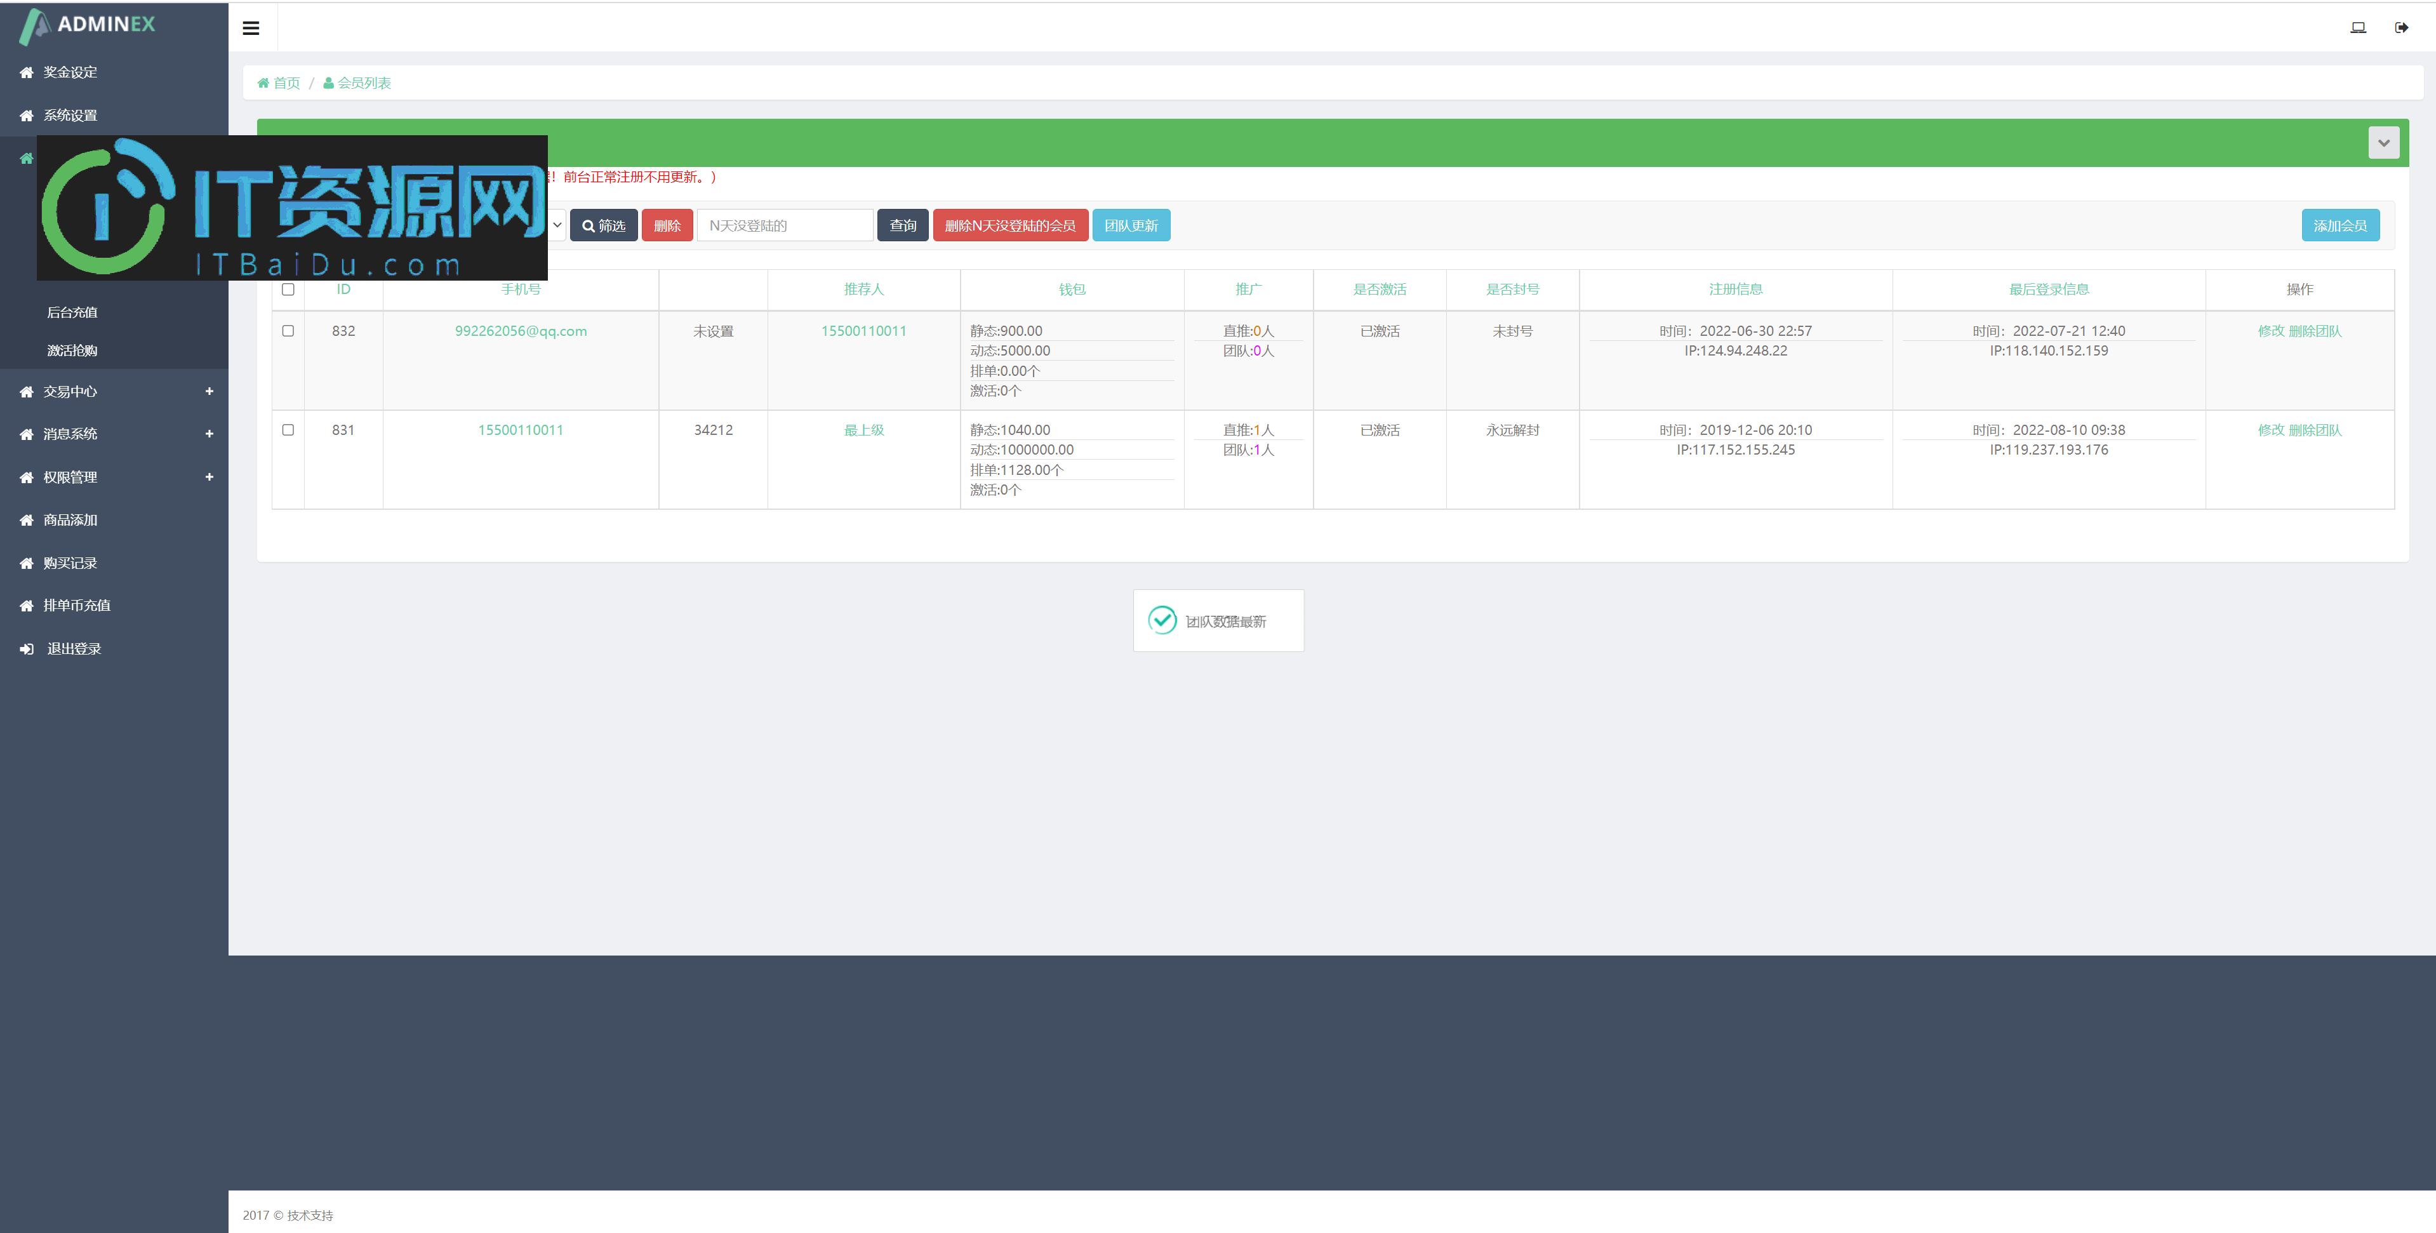Click the 最后登录信息 column header

click(2048, 290)
